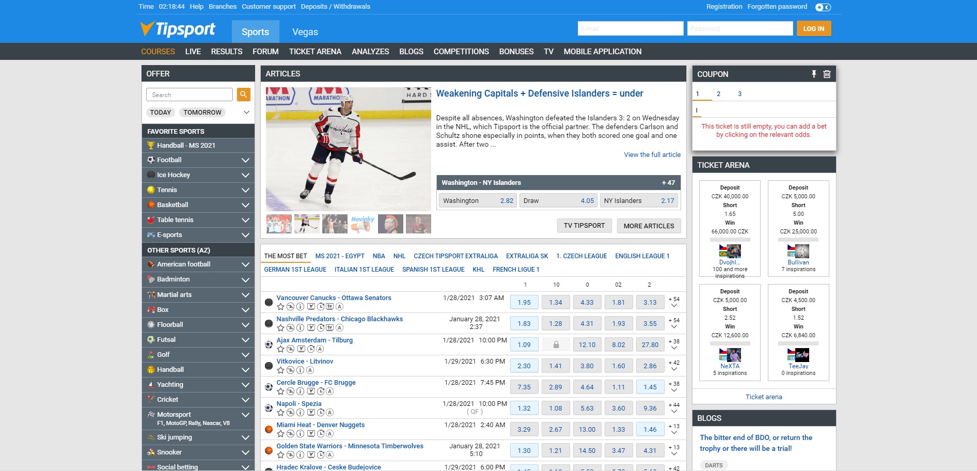Expand the Ice Hockey chevron
This screenshot has height=471, width=977.
[x=245, y=175]
